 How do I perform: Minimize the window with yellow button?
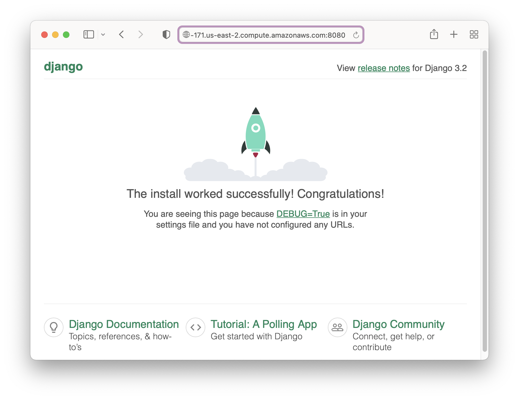(55, 35)
